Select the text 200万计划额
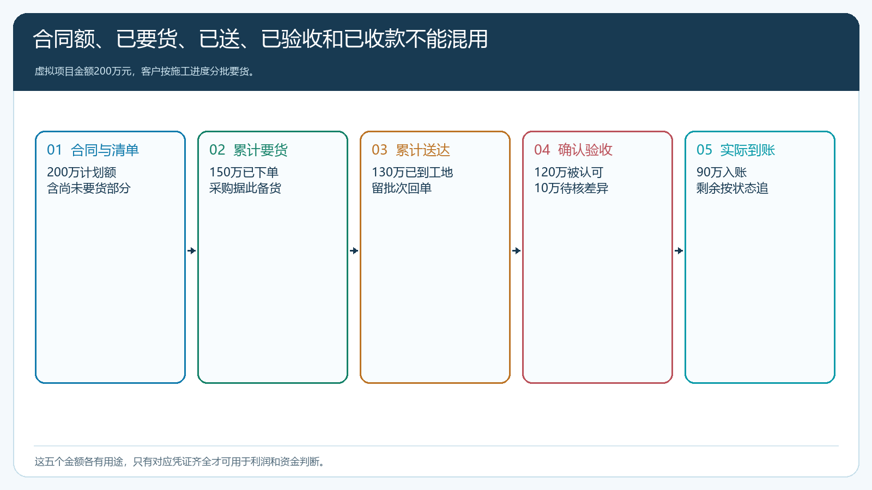 82,173
